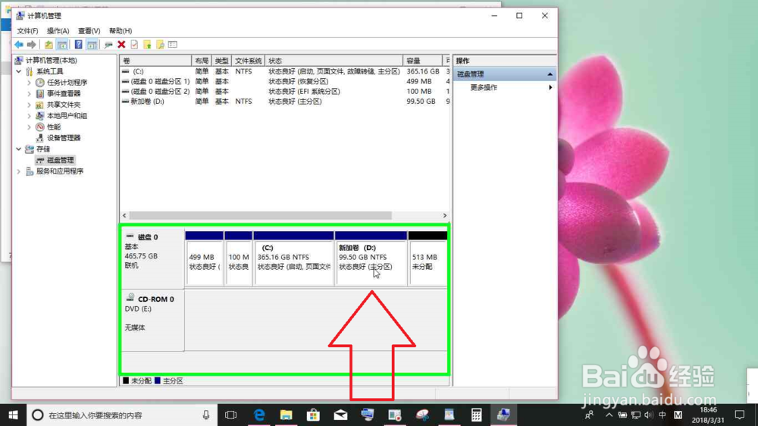This screenshot has height=426, width=758.
Task: Open help via blue question mark icon
Action: (78, 45)
